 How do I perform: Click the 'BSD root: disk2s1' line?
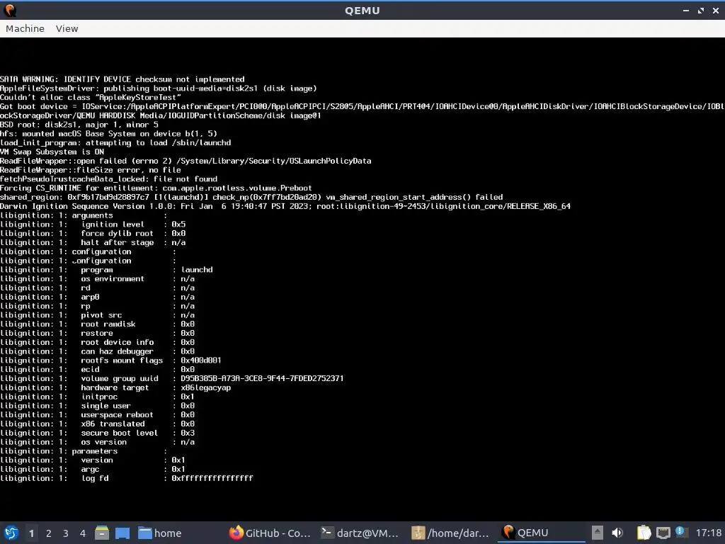pyautogui.click(x=79, y=125)
